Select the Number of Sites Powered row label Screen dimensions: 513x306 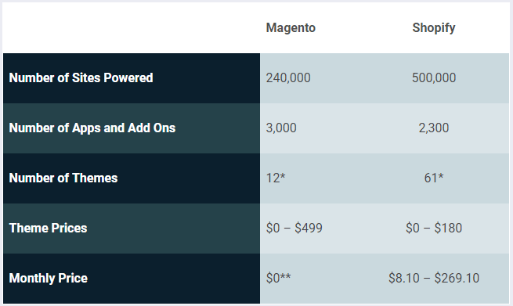[x=81, y=77]
